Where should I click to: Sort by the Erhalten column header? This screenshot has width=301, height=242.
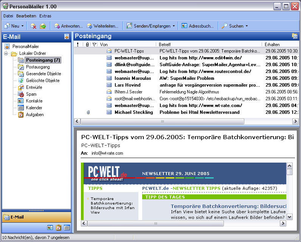[281, 45]
